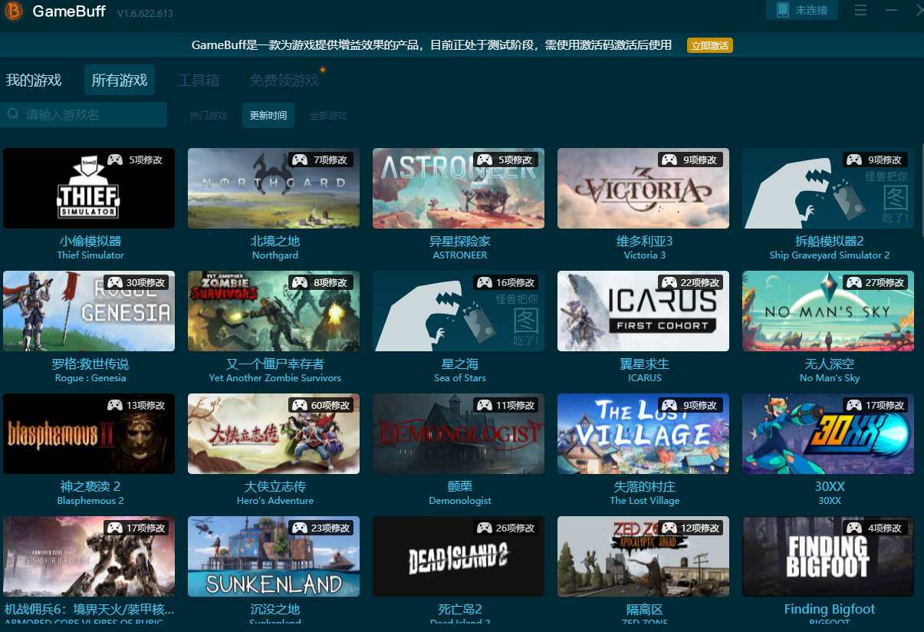
Task: Click the 星之海 title link
Action: tap(460, 364)
